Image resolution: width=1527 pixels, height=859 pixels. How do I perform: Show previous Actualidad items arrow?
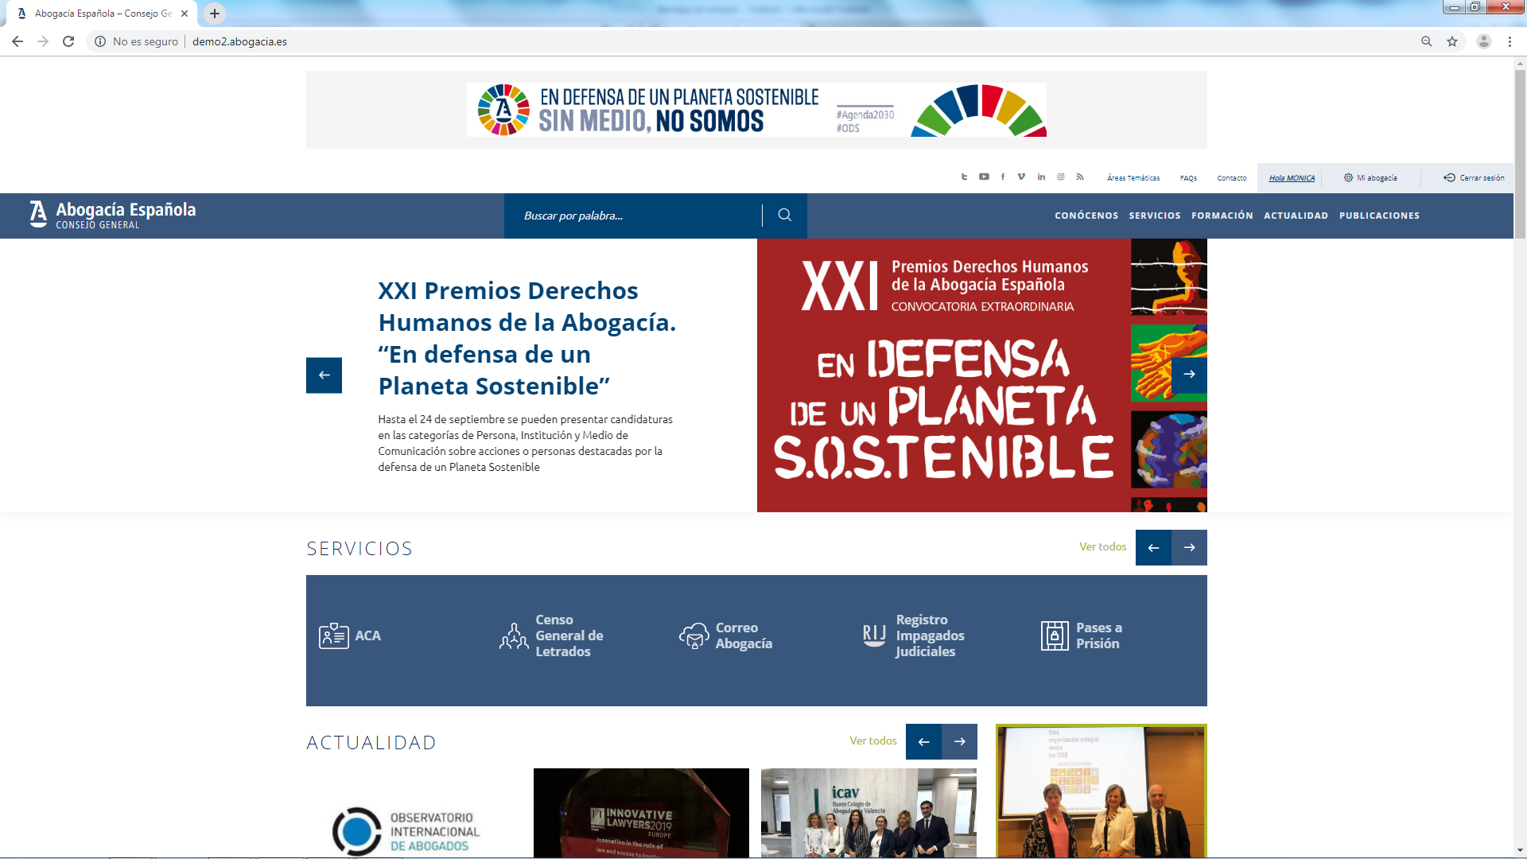(x=923, y=741)
